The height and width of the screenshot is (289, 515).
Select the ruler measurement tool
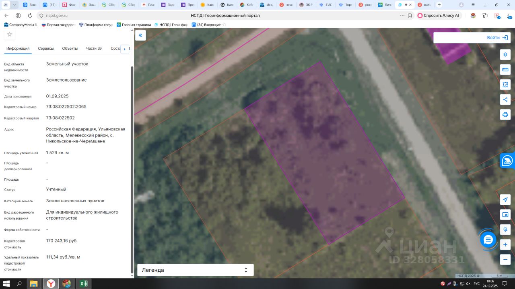[x=505, y=69]
